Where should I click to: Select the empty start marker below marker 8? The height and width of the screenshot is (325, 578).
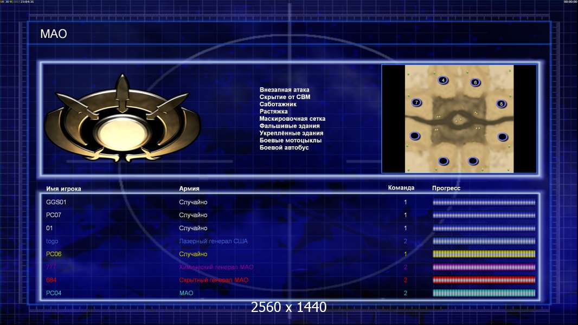[503, 137]
